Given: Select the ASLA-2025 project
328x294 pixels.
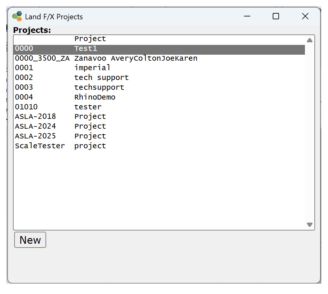Looking at the screenshot, I should 95,136.
